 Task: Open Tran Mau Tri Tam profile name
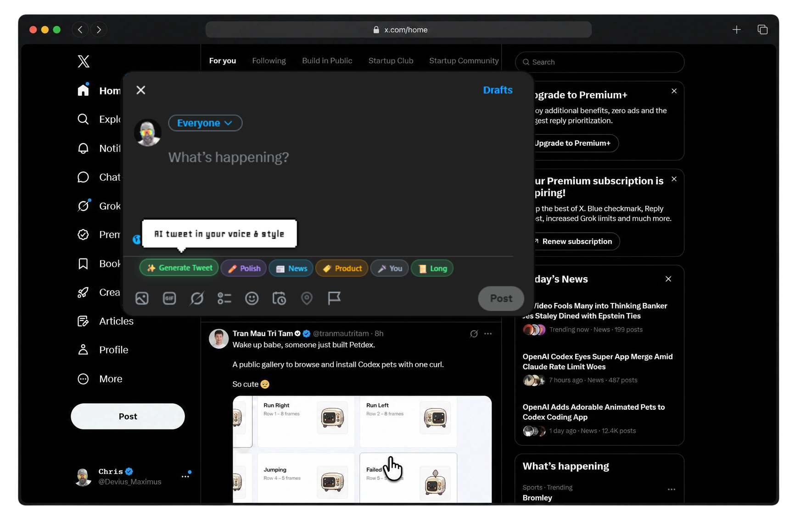(263, 333)
